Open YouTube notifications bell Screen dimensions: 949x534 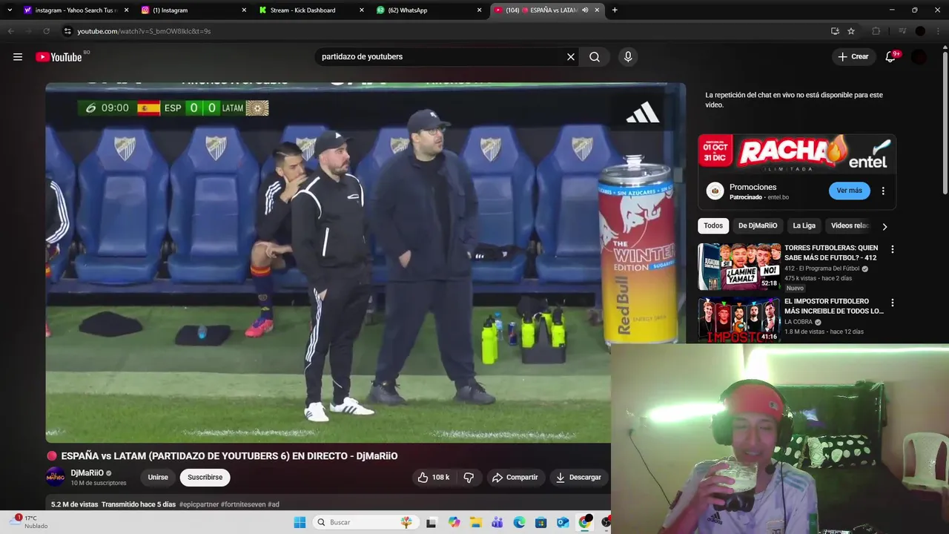tap(891, 57)
